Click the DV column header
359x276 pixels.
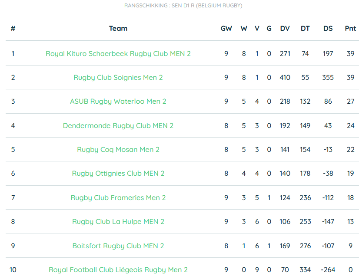click(x=285, y=29)
